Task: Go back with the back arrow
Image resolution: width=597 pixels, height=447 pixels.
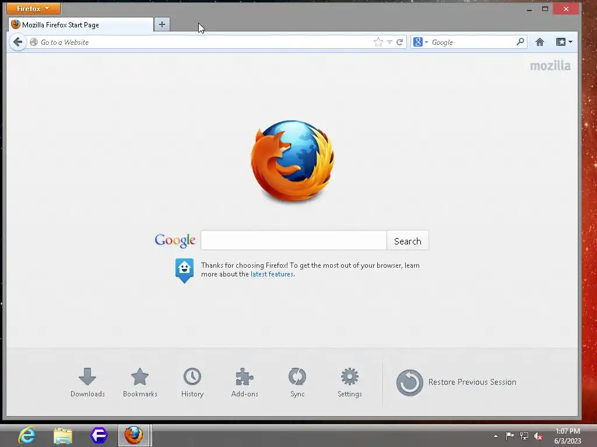Action: 18,42
